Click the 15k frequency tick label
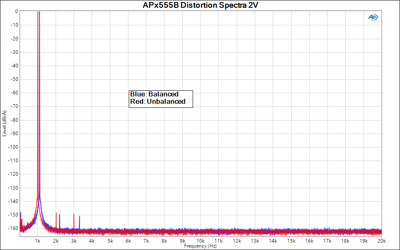 point(291,241)
